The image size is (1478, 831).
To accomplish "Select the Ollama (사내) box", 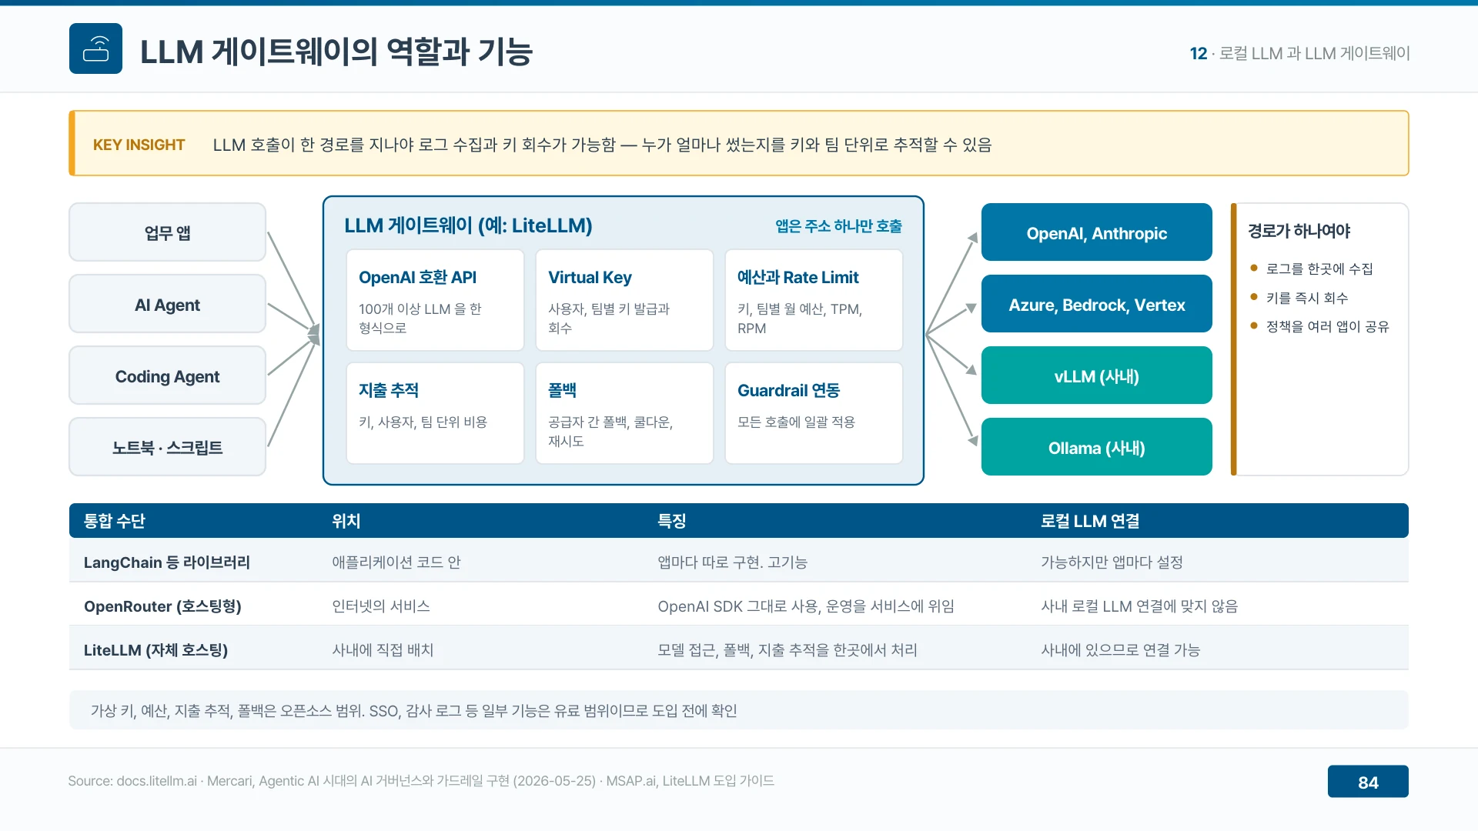I will tap(1096, 447).
